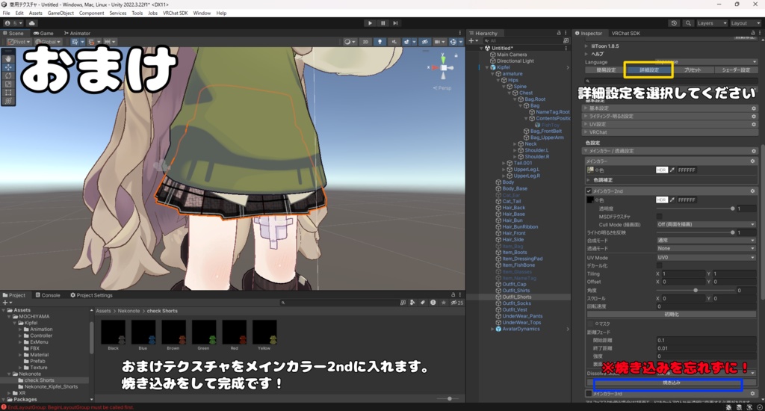This screenshot has width=765, height=411.
Task: Select the combined Transform tool
Action: click(x=8, y=101)
